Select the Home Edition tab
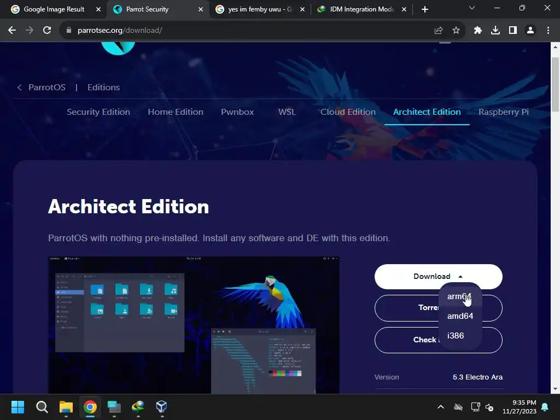Viewport: 560px width, 420px height. click(176, 112)
